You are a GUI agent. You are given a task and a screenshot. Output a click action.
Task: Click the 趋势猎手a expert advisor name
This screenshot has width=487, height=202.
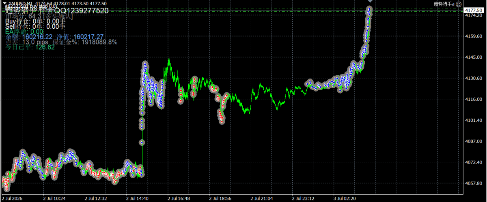(x=444, y=4)
